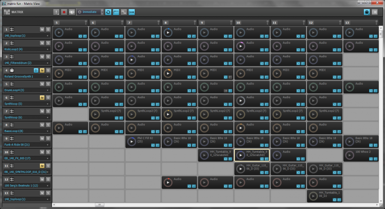The width and height of the screenshot is (385, 209).
Task: Play the HH_Turntable cell in column 10
Action: [241, 155]
